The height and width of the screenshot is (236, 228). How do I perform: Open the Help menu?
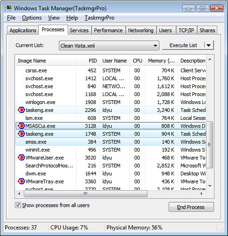point(72,18)
